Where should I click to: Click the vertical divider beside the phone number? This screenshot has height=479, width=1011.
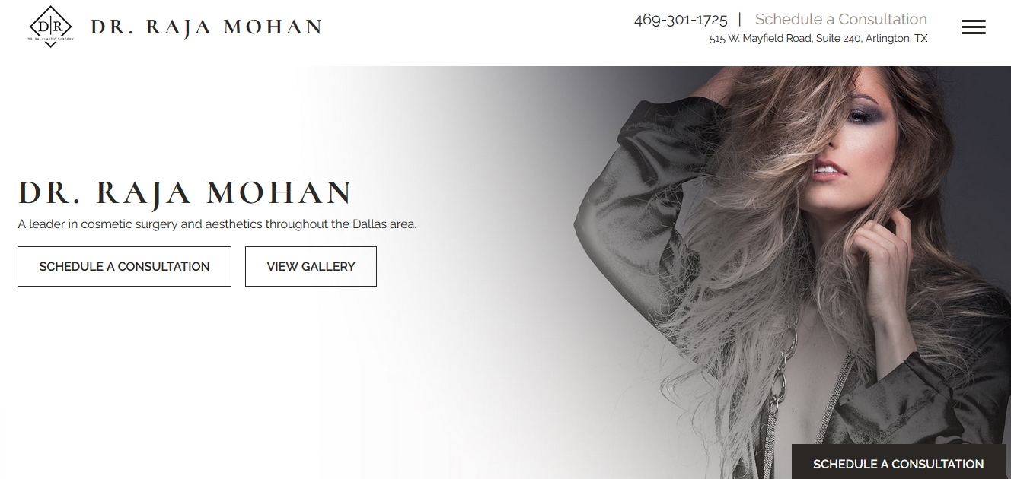[740, 20]
